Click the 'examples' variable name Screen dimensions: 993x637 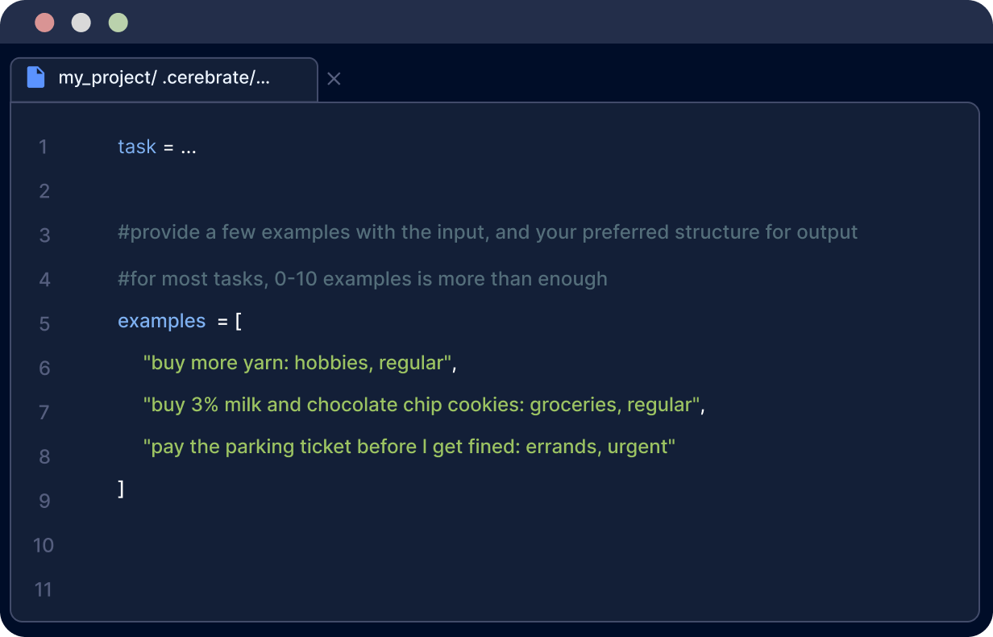162,321
